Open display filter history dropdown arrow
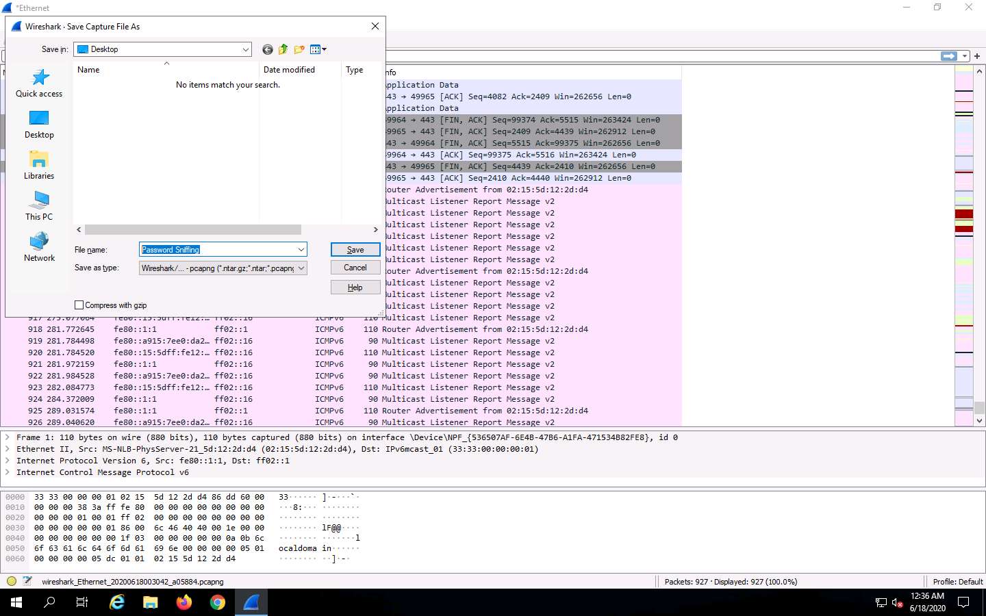This screenshot has width=986, height=616. [965, 56]
